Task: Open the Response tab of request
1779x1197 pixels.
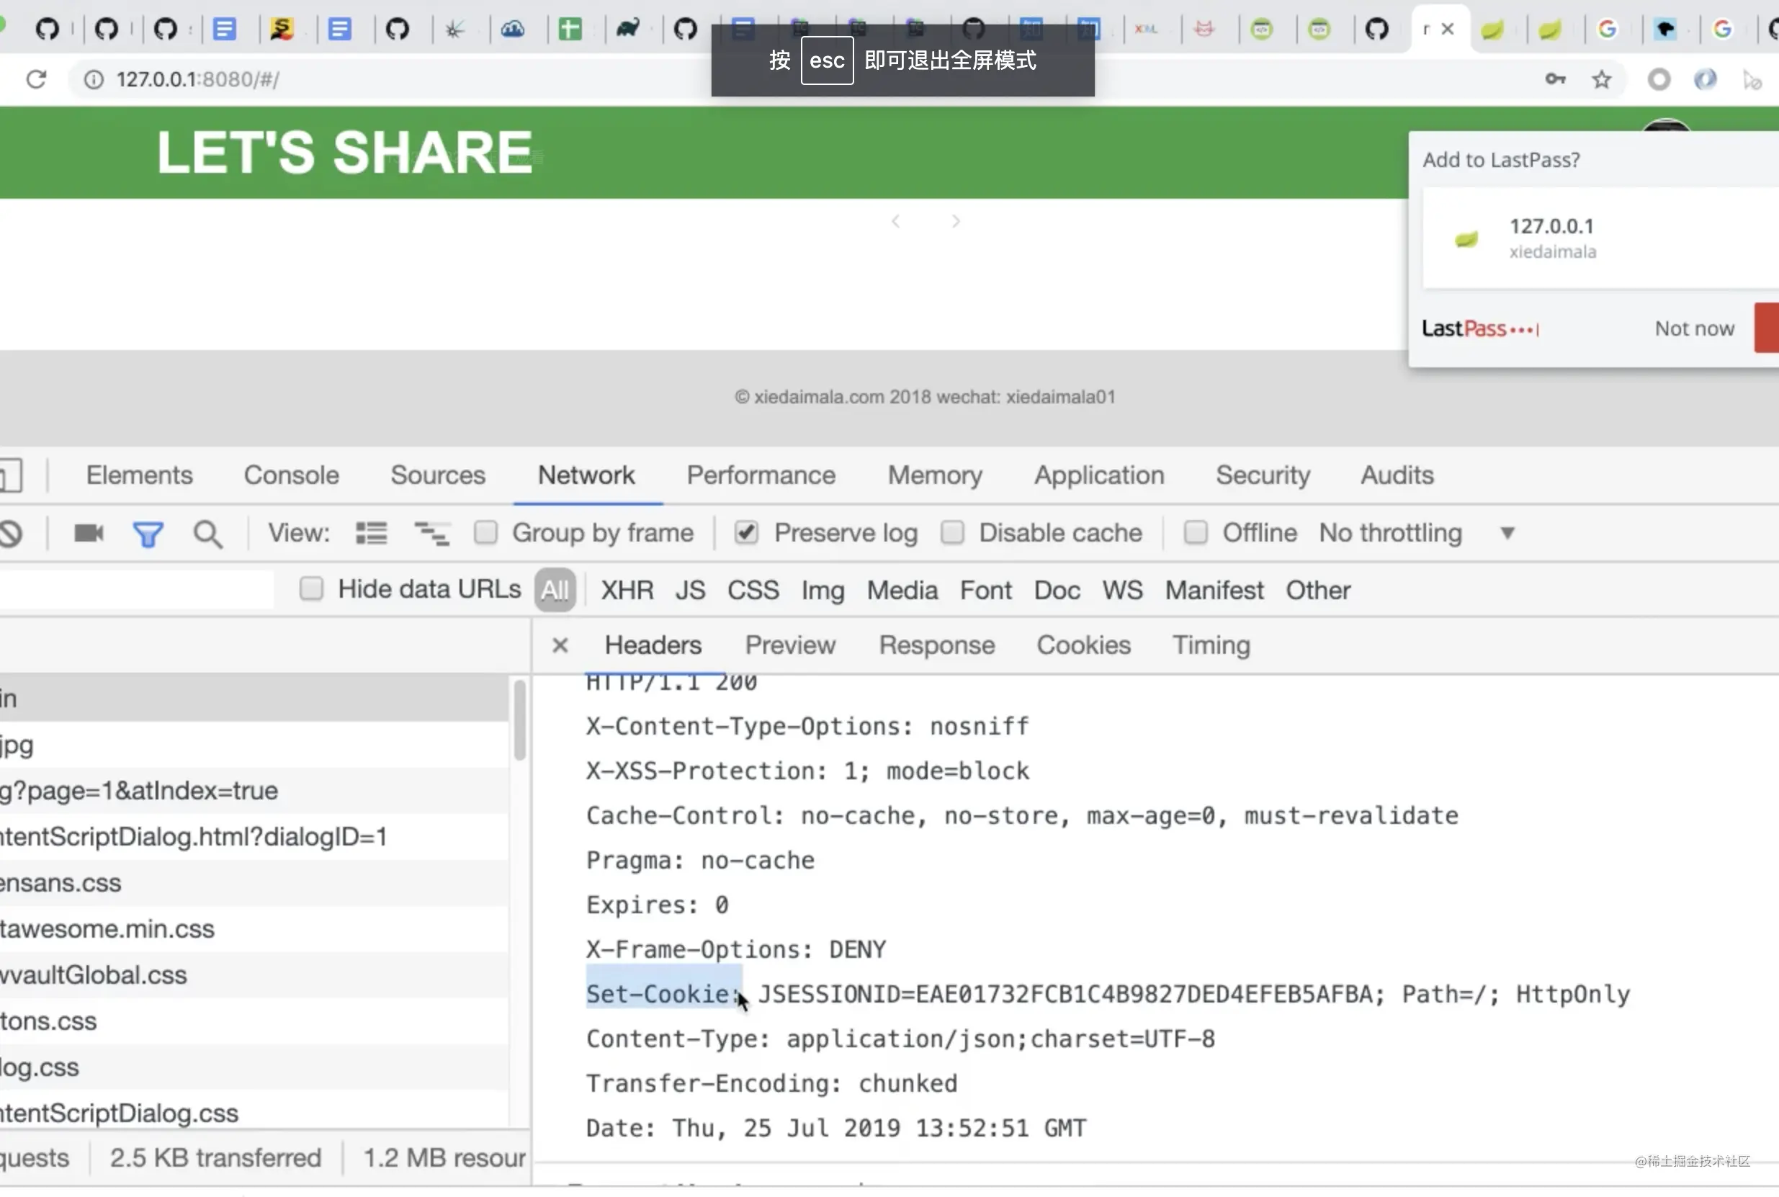Action: point(936,645)
